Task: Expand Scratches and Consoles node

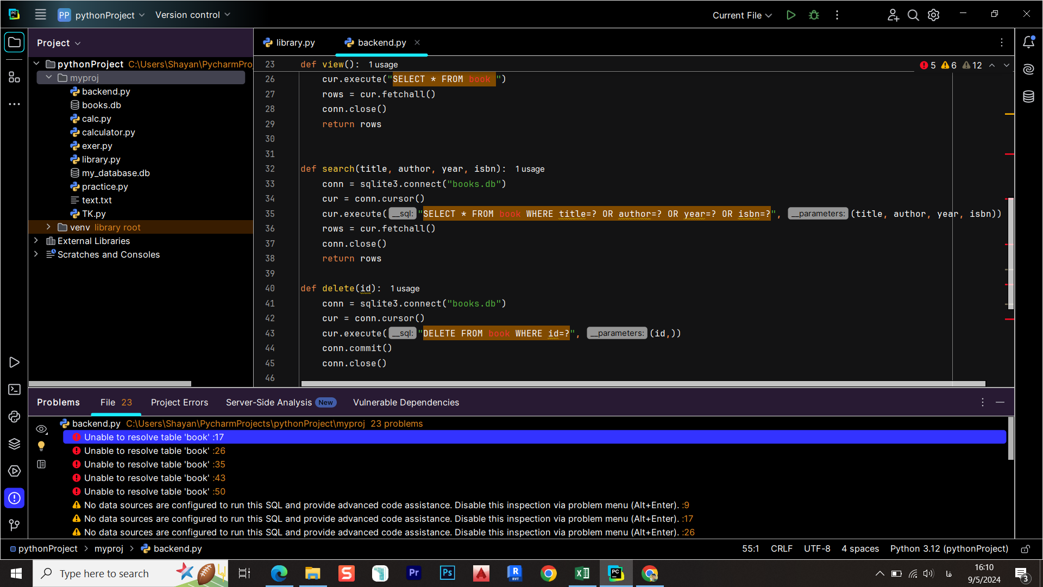Action: click(x=36, y=254)
